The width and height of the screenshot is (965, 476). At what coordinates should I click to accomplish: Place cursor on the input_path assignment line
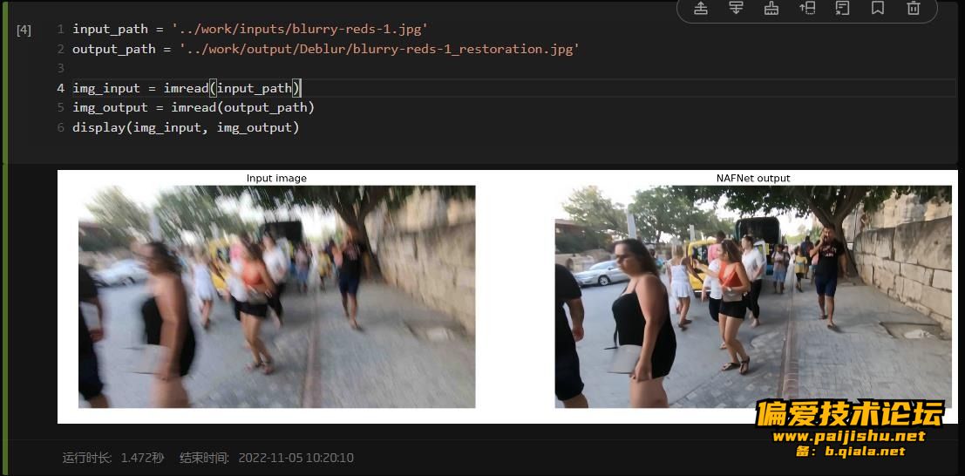click(x=250, y=29)
